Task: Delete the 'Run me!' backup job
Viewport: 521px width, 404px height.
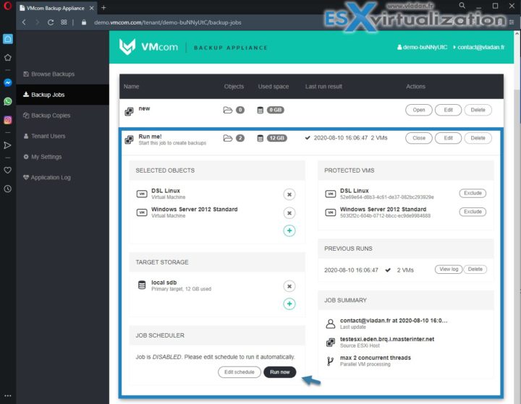Action: coord(478,138)
